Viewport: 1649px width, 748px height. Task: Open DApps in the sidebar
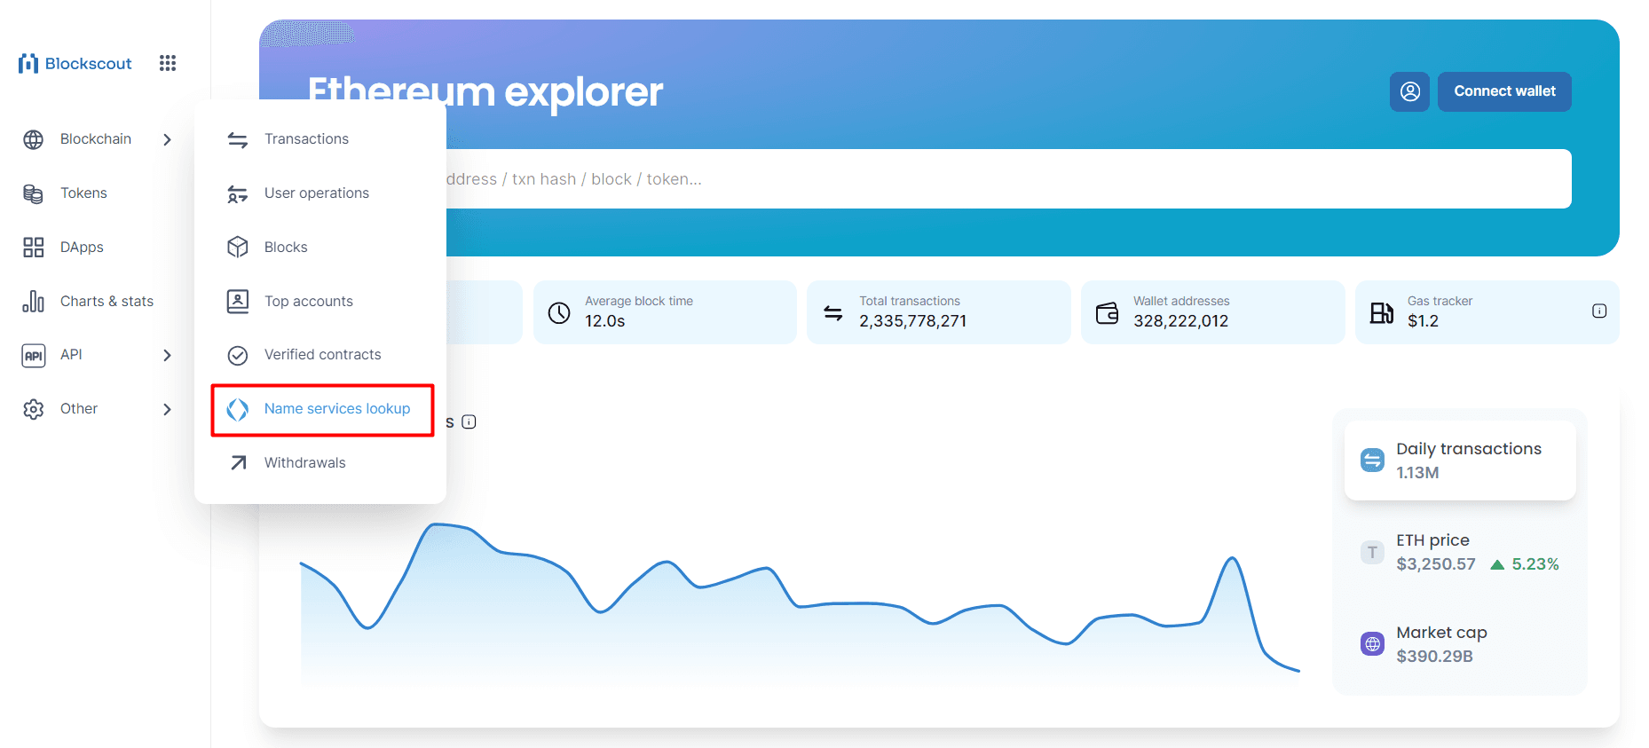[x=82, y=248]
